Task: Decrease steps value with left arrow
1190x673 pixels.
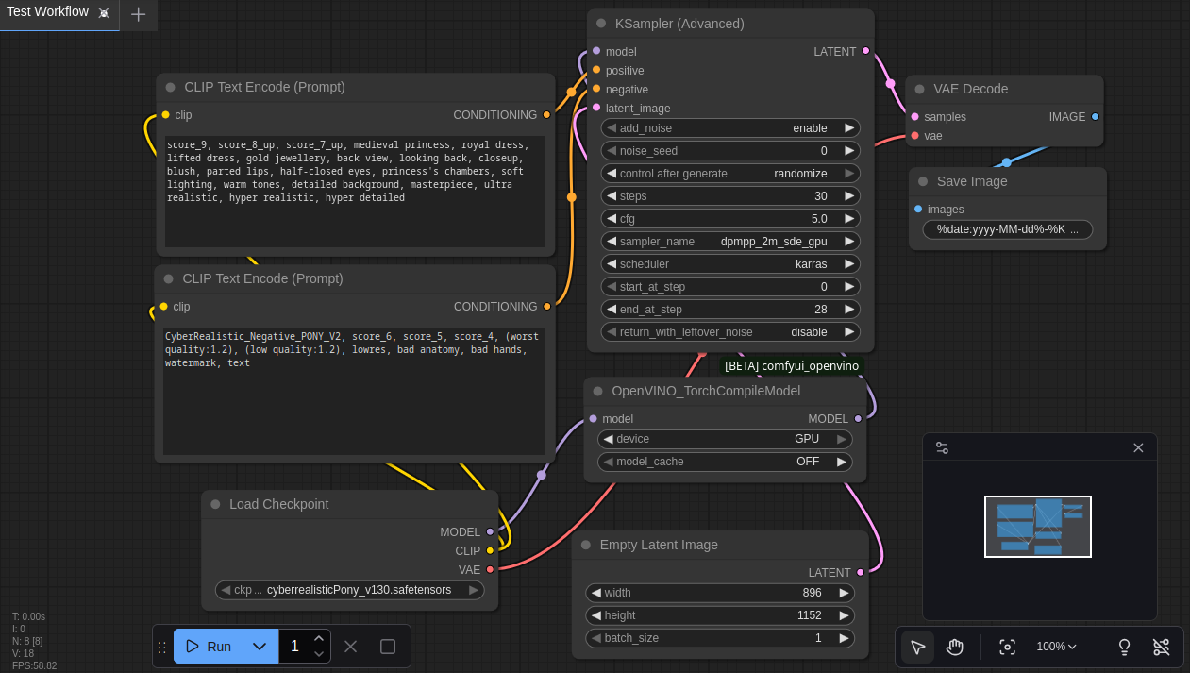Action: coord(612,195)
